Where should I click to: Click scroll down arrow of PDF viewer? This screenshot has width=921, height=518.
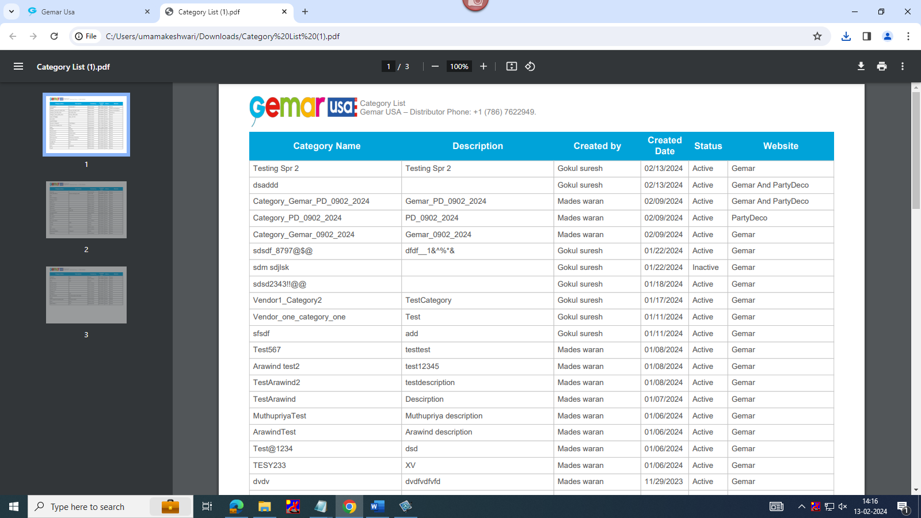tap(916, 490)
